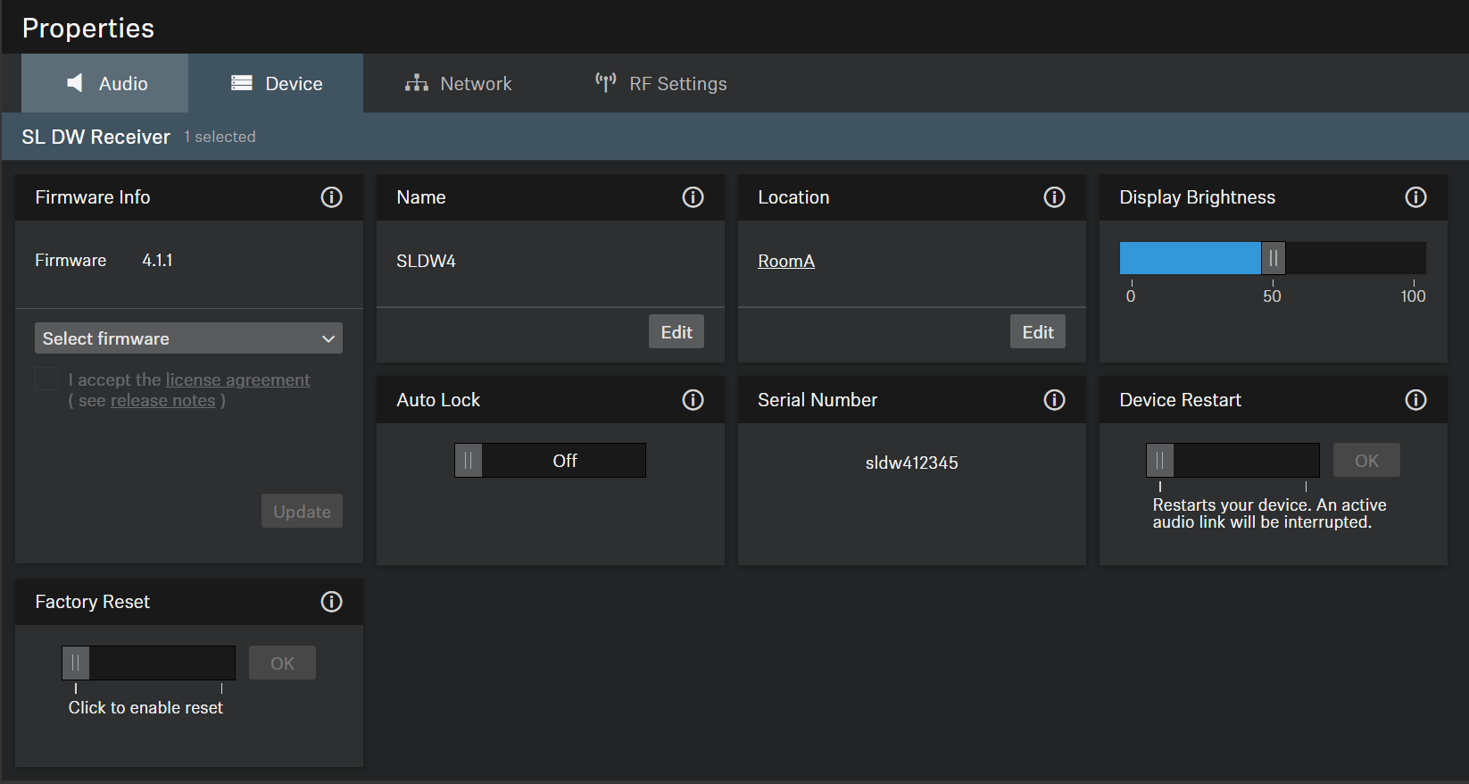
Task: Click Display Brightness info icon
Action: coord(1415,197)
